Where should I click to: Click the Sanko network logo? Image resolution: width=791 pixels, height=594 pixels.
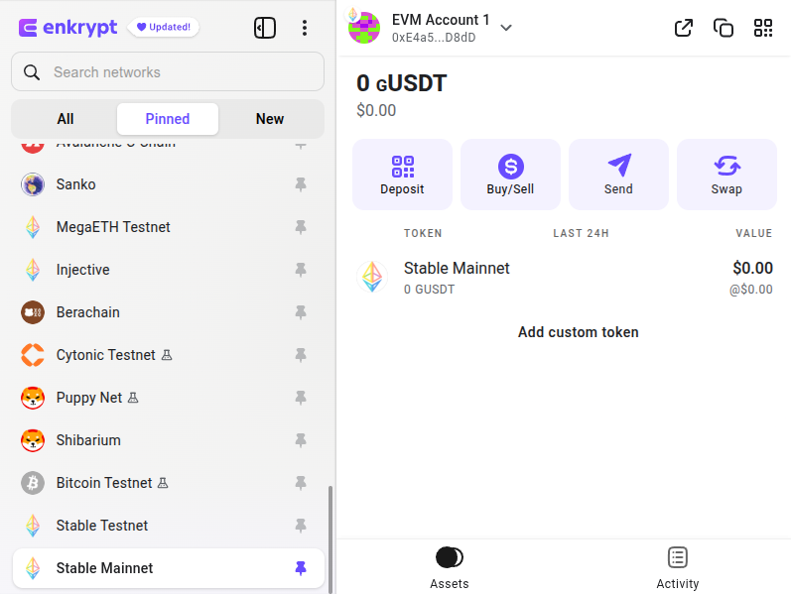point(33,184)
